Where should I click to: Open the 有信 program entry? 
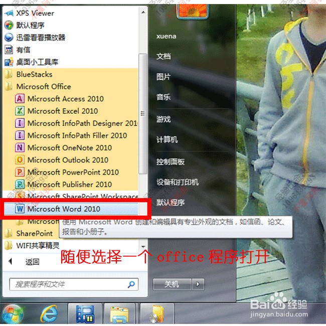click(71, 50)
